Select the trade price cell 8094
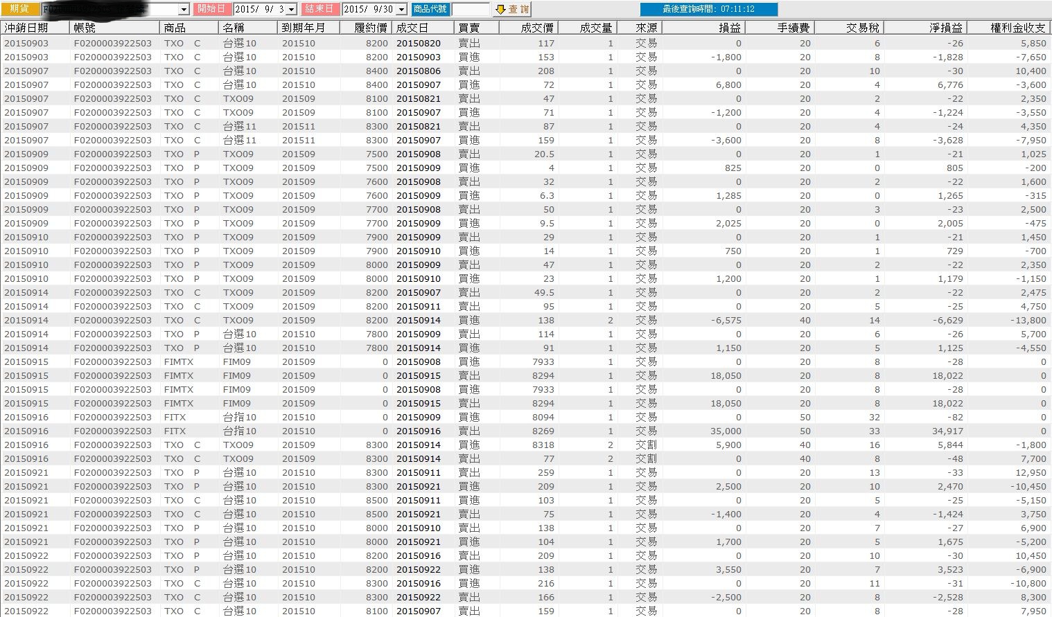This screenshot has height=617, width=1052. (x=543, y=417)
